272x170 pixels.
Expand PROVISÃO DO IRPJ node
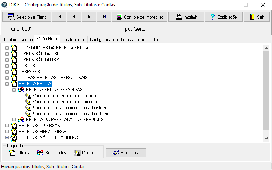click(7, 60)
